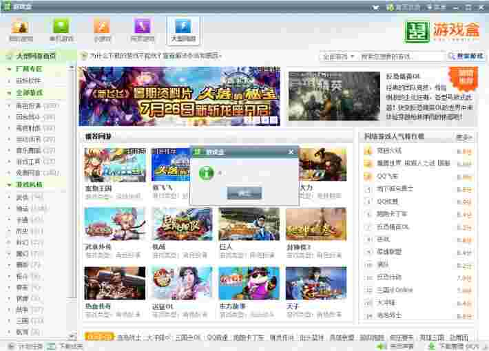Click the orange hot-search label at bottom
Image resolution: width=489 pixels, height=351 pixels.
click(x=99, y=337)
